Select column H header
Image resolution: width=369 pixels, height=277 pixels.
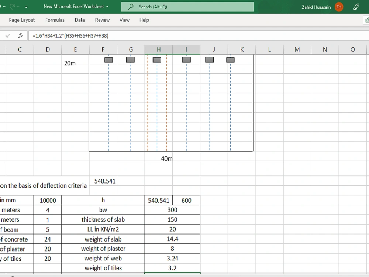159,49
